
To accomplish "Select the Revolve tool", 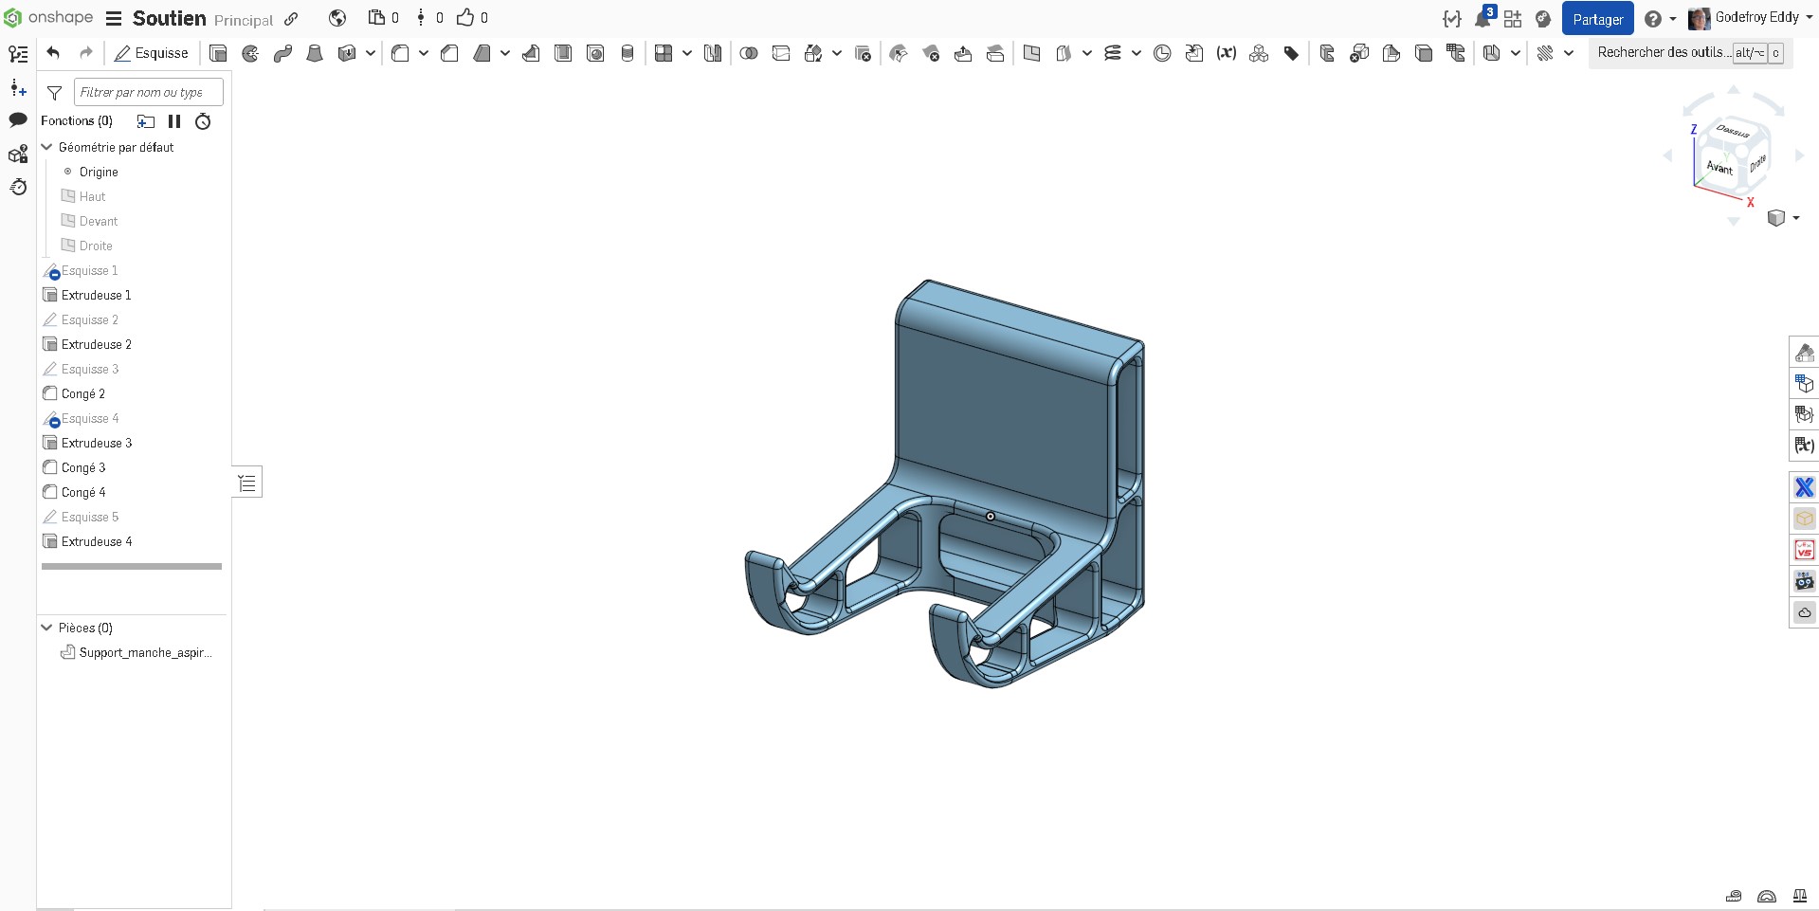I will [x=250, y=53].
